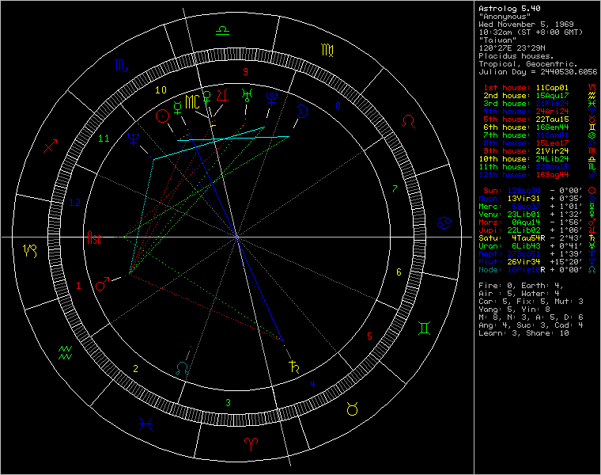
Task: Select house number 10 in the wheel
Action: tap(161, 89)
